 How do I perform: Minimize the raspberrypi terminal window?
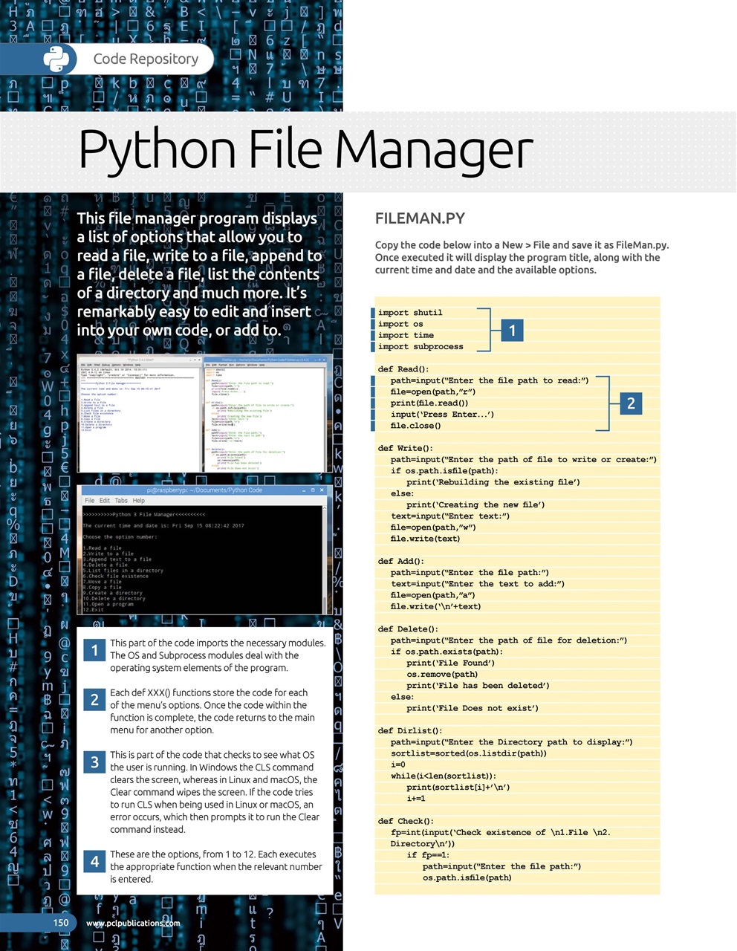(x=304, y=490)
